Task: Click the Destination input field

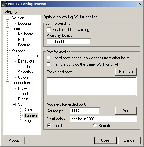Action: [103, 119]
